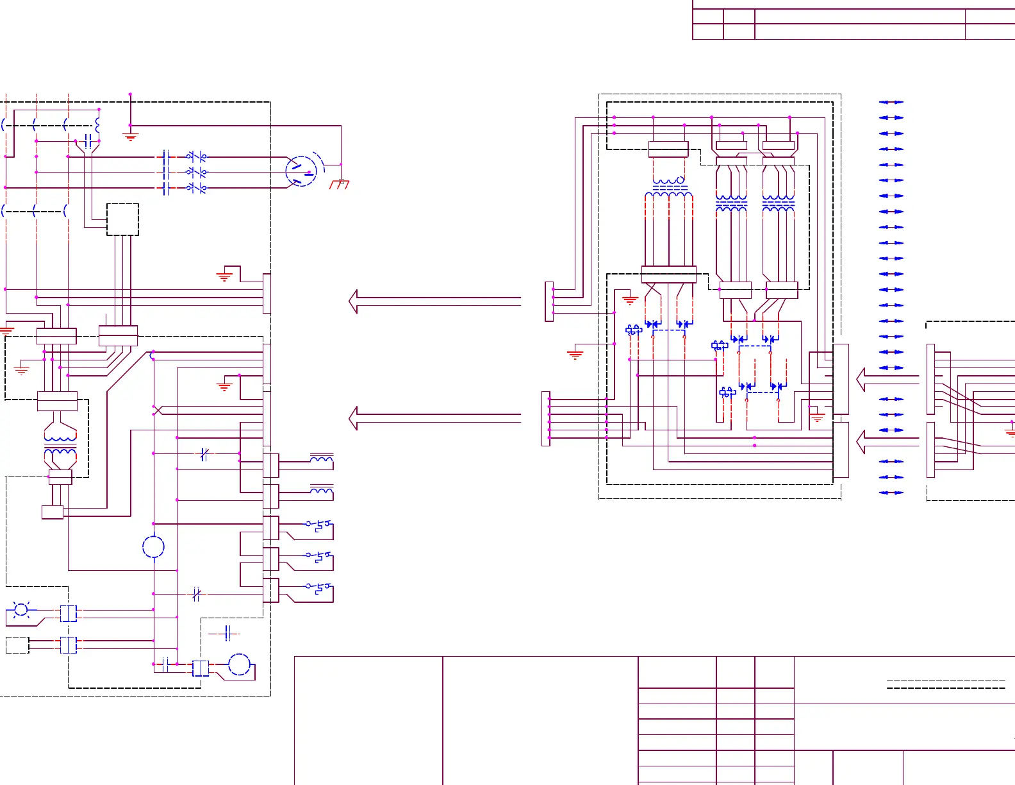The image size is (1015, 785).
Task: Select the upper large left-pointing hollow arrow
Action: pos(435,301)
